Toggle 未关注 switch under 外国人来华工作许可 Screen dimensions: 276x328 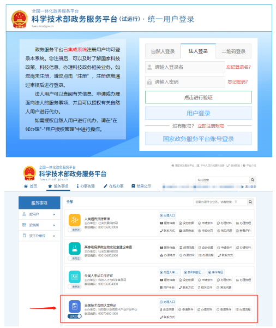(x=75, y=287)
